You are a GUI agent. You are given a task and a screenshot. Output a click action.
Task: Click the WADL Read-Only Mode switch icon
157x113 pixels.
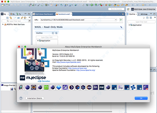121,27
